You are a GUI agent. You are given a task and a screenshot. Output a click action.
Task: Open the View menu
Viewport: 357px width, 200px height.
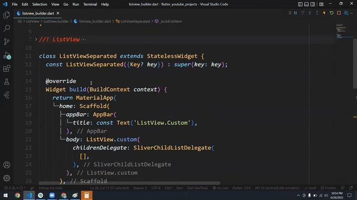point(55,4)
